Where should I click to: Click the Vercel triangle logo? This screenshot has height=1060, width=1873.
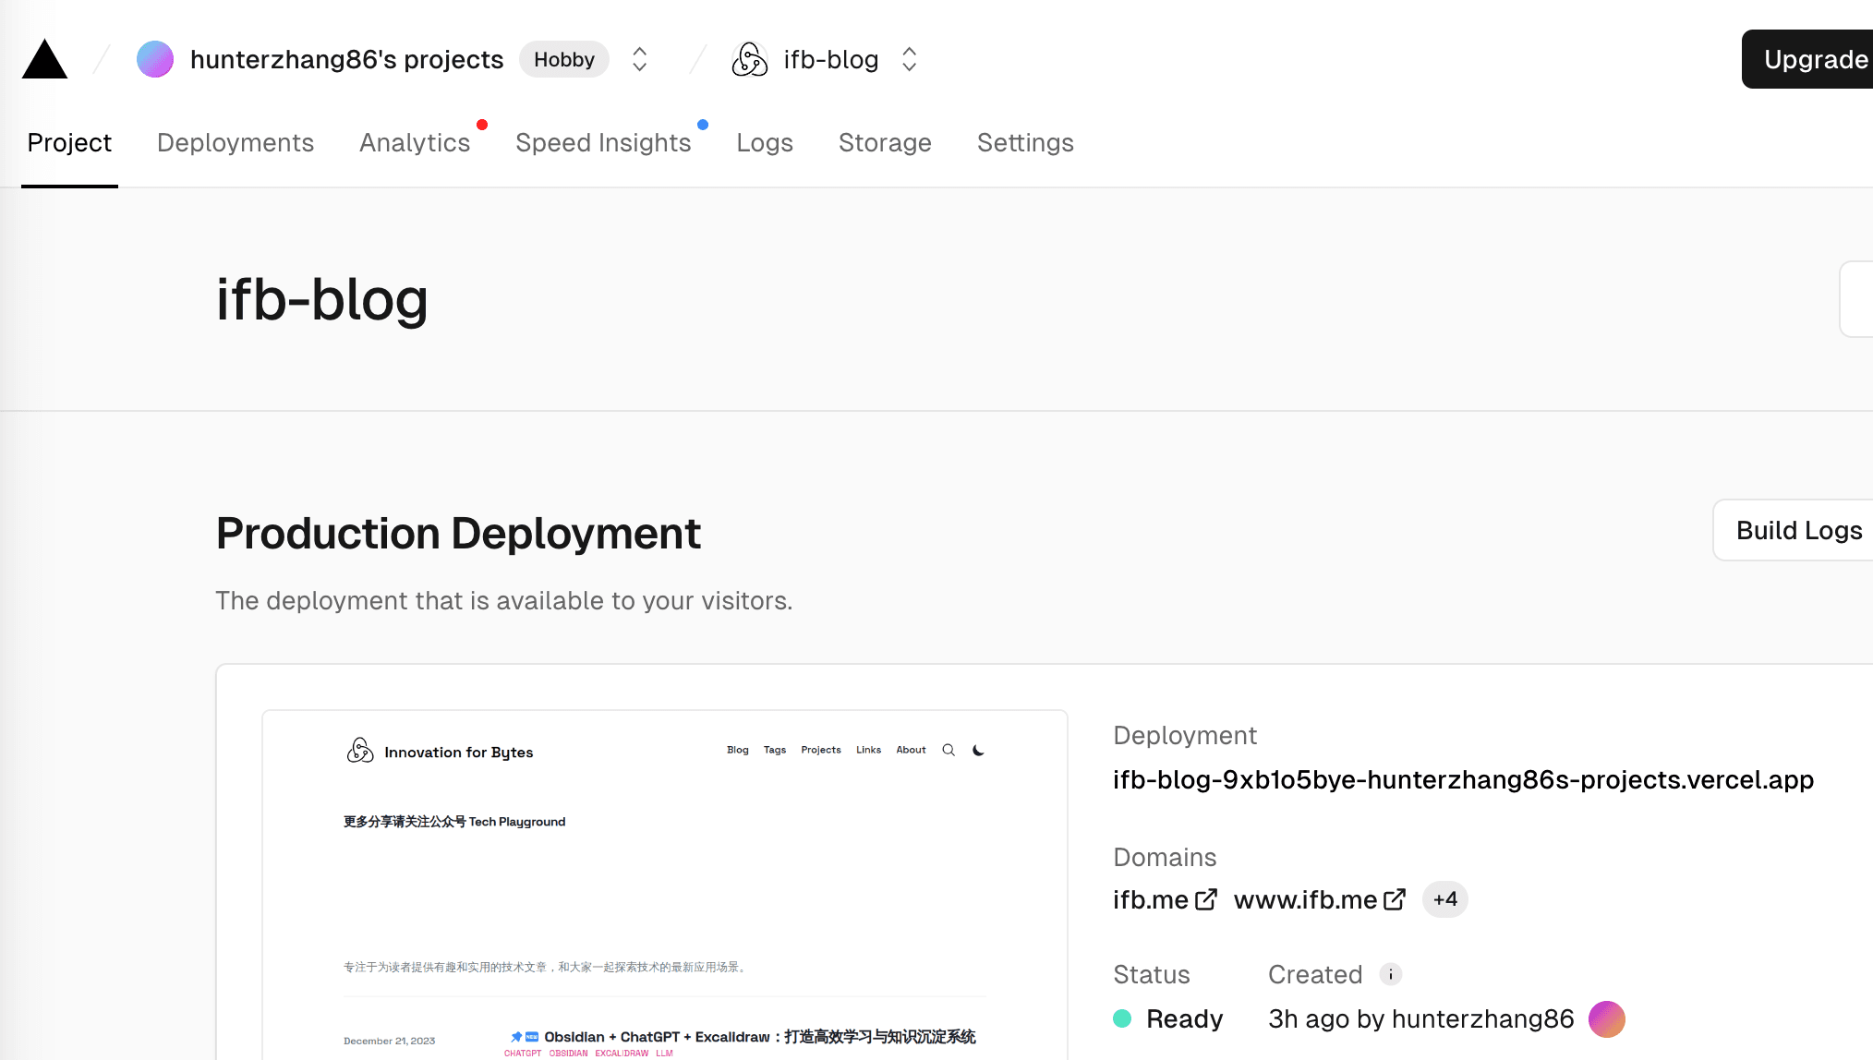click(44, 60)
